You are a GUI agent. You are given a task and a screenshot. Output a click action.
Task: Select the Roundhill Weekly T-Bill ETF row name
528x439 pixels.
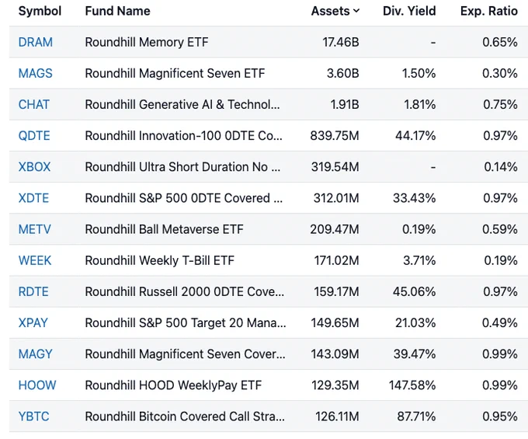click(x=160, y=260)
